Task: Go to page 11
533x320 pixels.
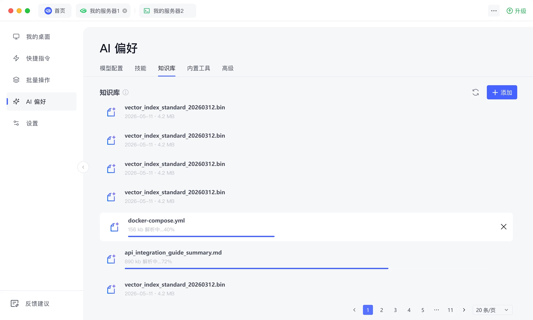Action: pos(450,310)
